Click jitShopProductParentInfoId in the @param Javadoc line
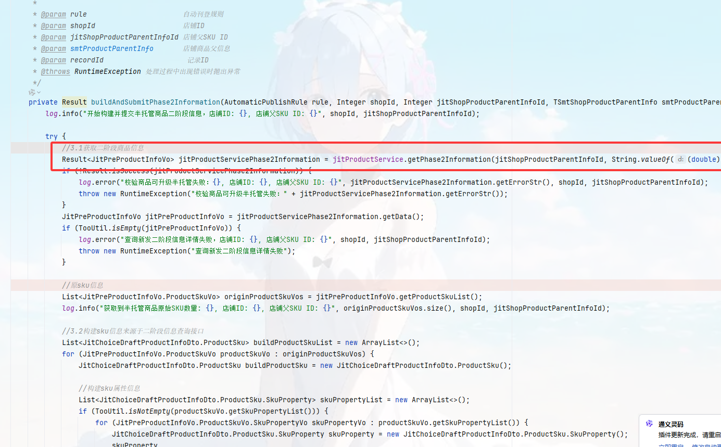 [124, 37]
